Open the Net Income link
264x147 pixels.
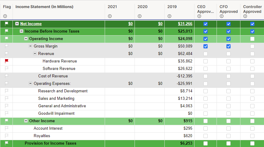coord(31,24)
